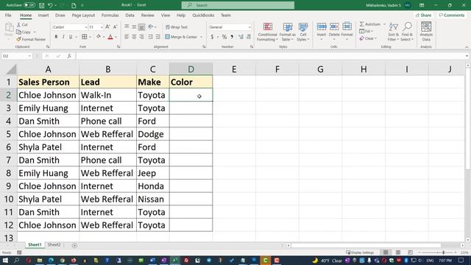Switch to the Data tab
The height and width of the screenshot is (265, 471).
(x=130, y=15)
